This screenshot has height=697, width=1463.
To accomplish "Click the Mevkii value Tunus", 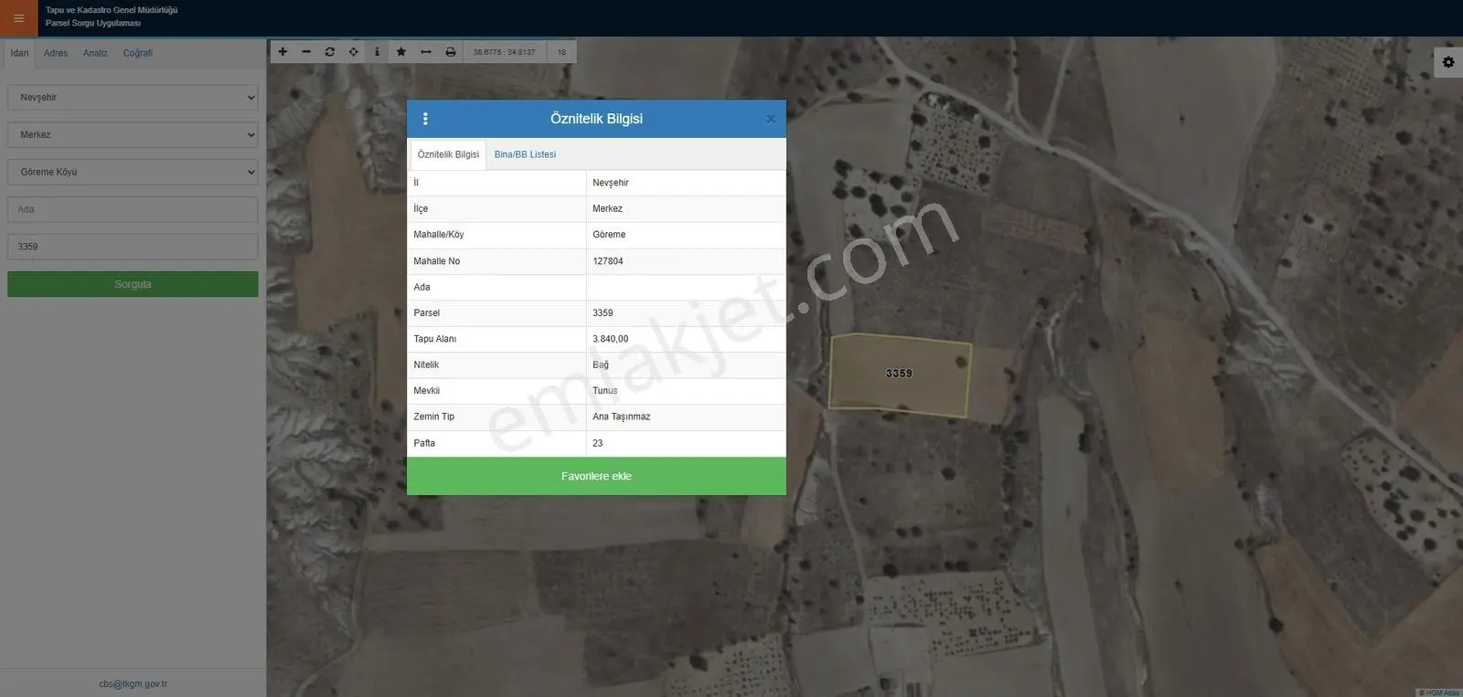I will pyautogui.click(x=604, y=391).
